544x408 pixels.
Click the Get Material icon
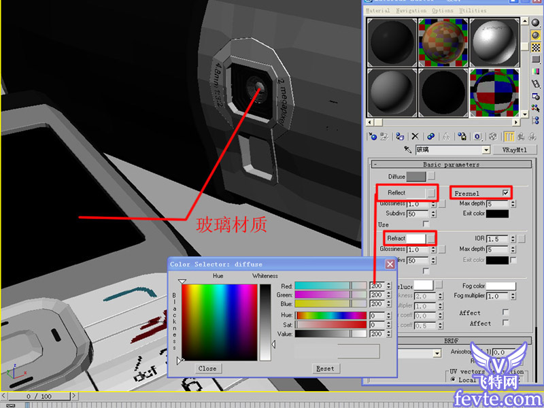pyautogui.click(x=373, y=137)
